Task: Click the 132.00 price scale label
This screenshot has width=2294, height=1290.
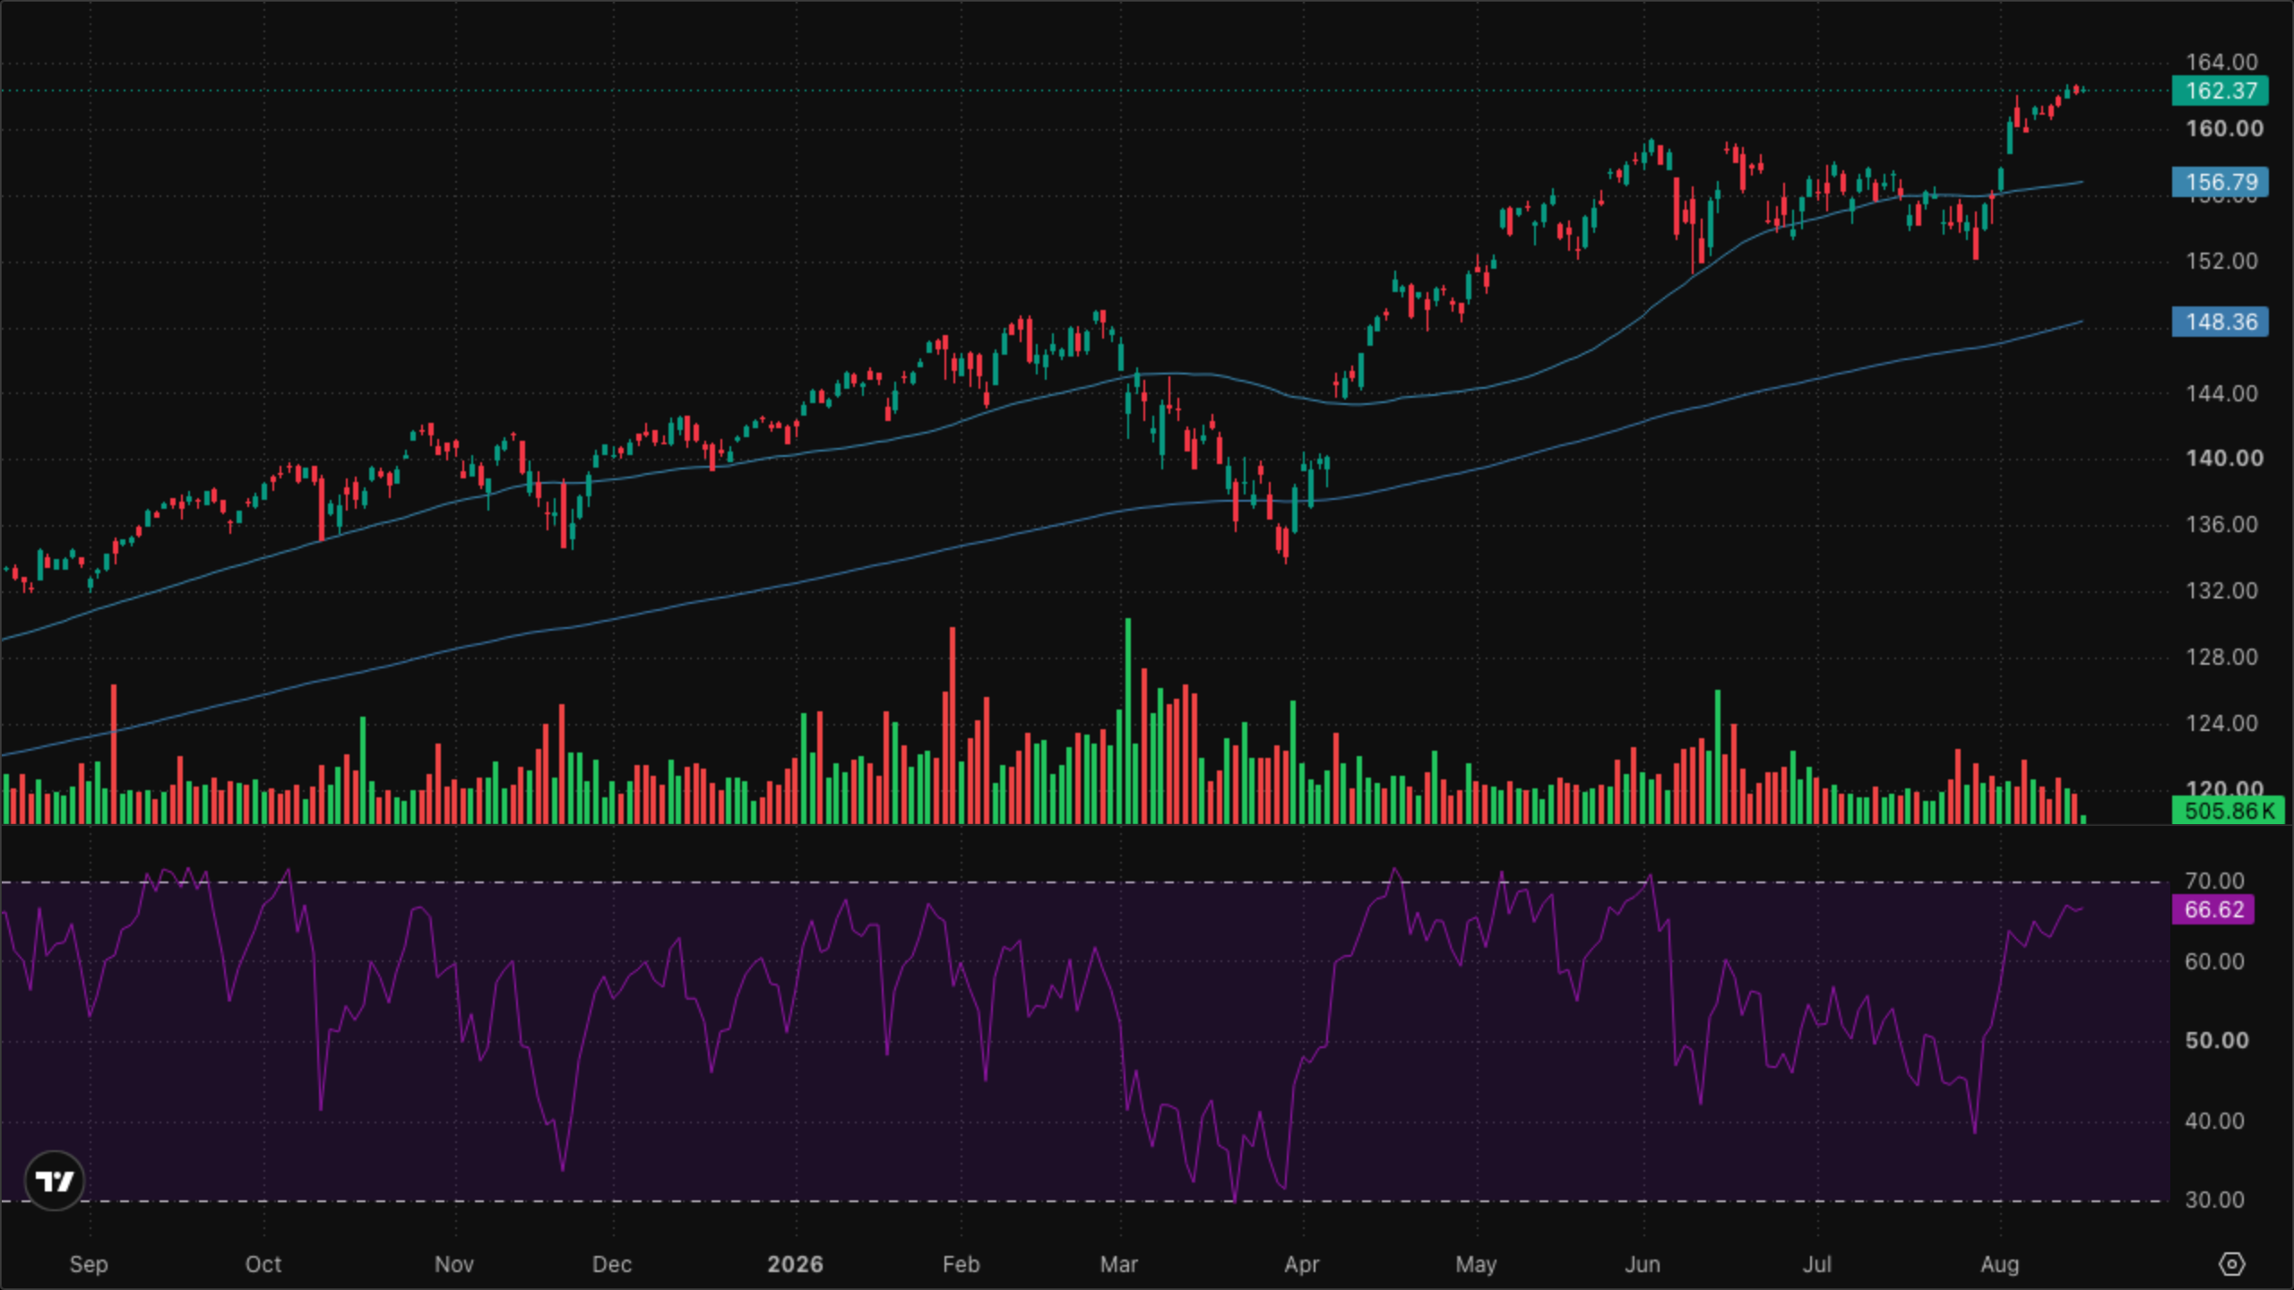Action: (2221, 590)
